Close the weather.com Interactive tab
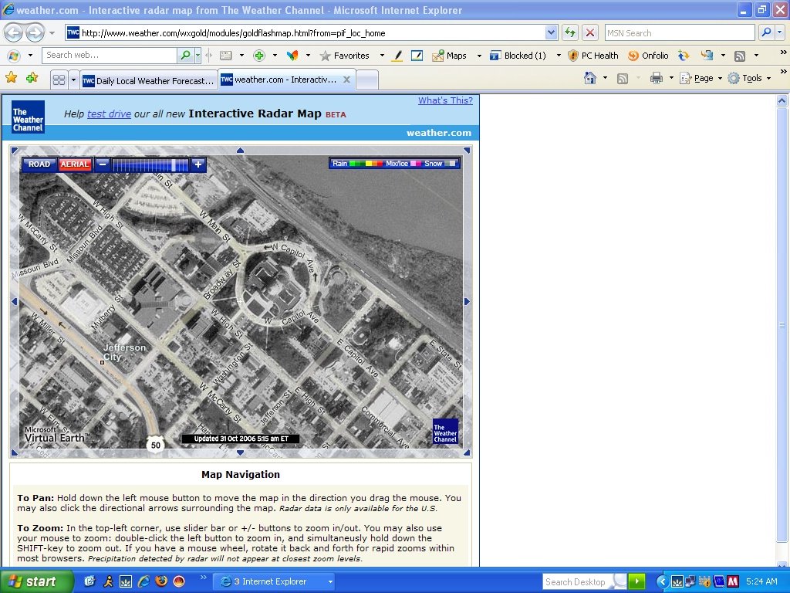 tap(346, 80)
